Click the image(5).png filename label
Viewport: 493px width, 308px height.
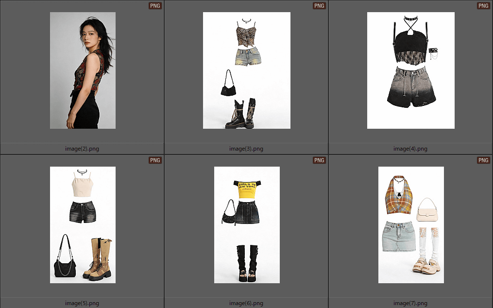(x=82, y=303)
